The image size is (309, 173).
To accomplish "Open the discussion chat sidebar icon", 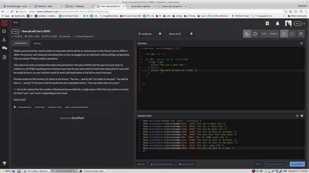I will click(x=4, y=48).
